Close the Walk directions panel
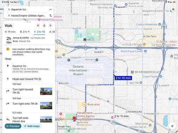 click(51, 26)
